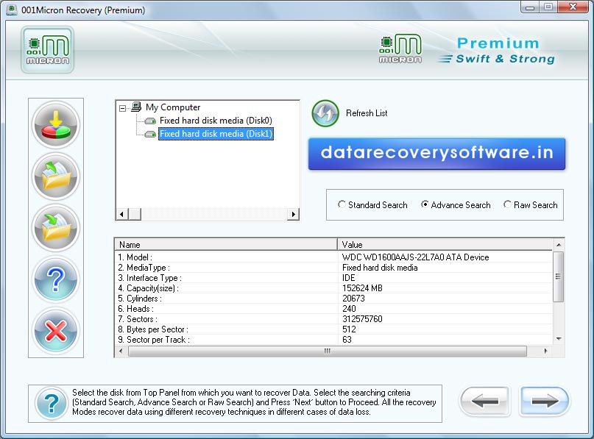Click the disk tree scroll left arrow

tap(121, 214)
